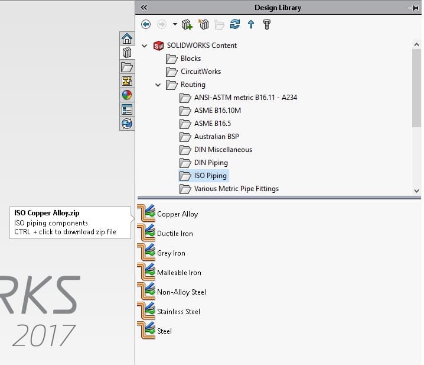Open SOLIDWORKS Resources home tab
This screenshot has width=424, height=365.
(x=126, y=38)
